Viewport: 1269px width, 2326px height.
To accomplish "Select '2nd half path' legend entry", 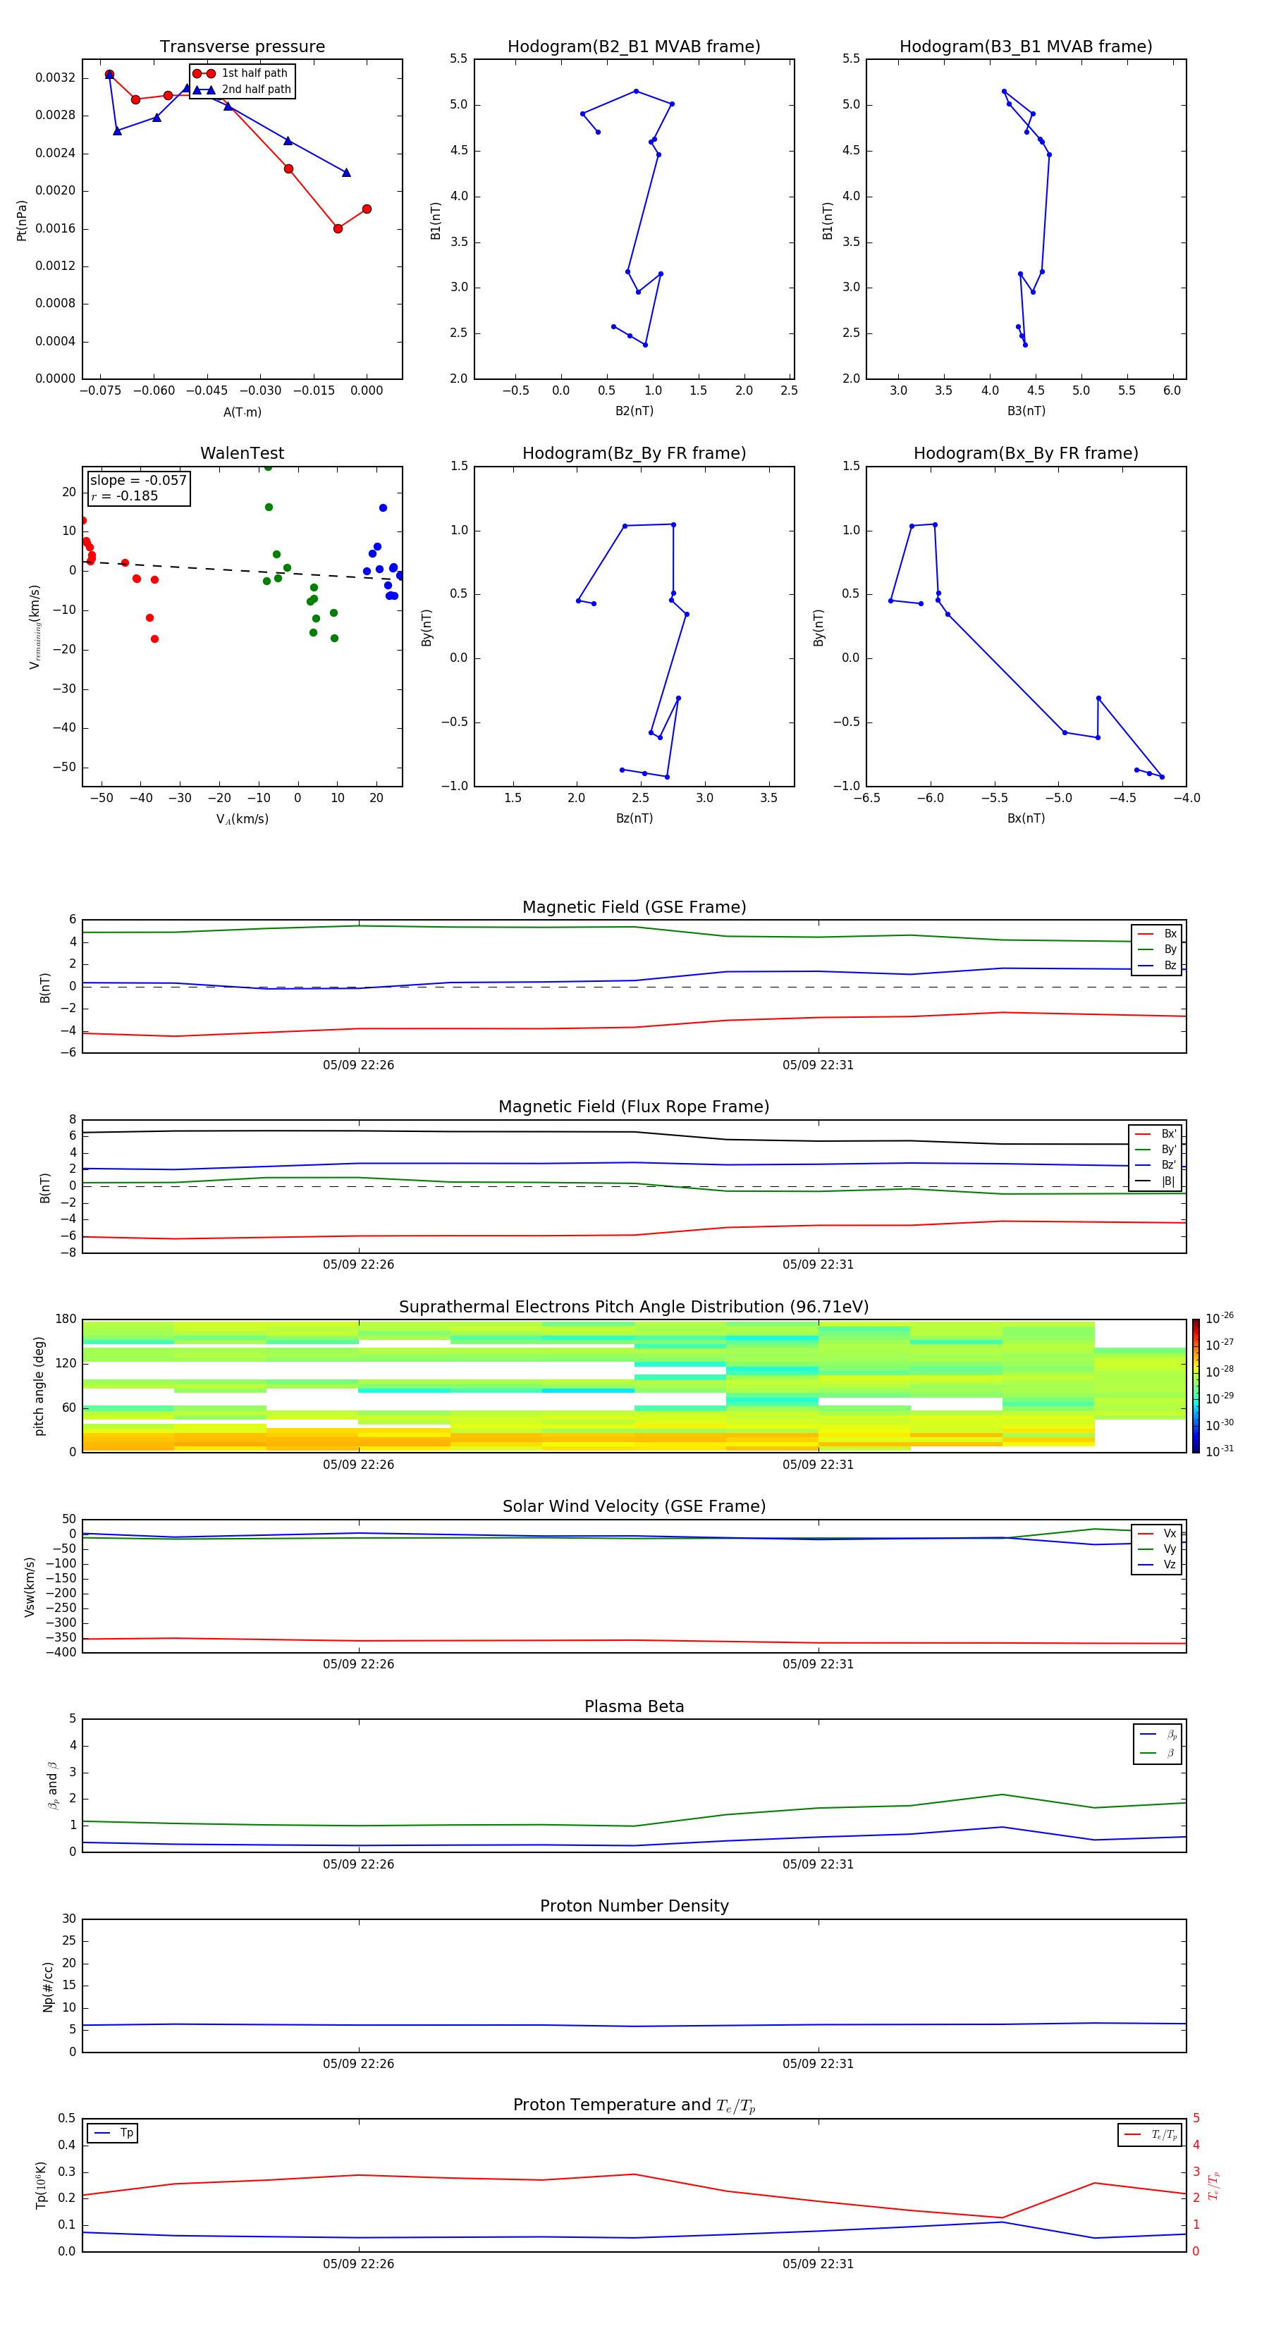I will (x=241, y=90).
